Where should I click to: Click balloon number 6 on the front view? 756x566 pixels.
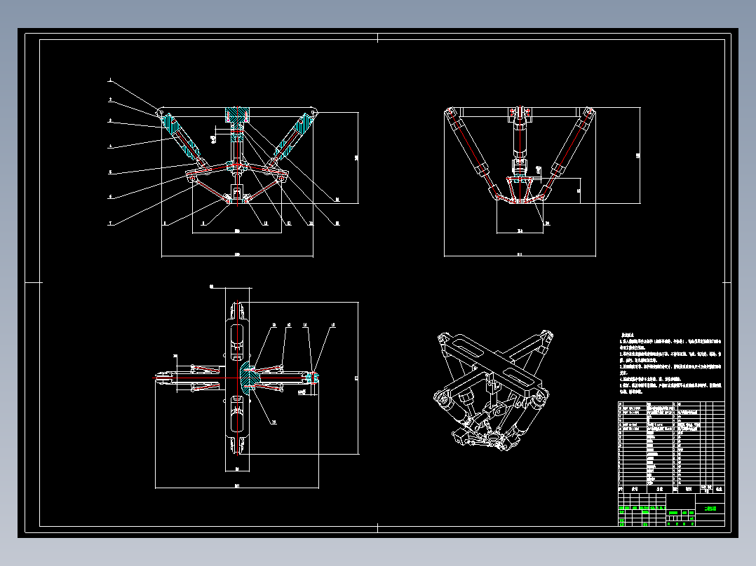pos(110,197)
